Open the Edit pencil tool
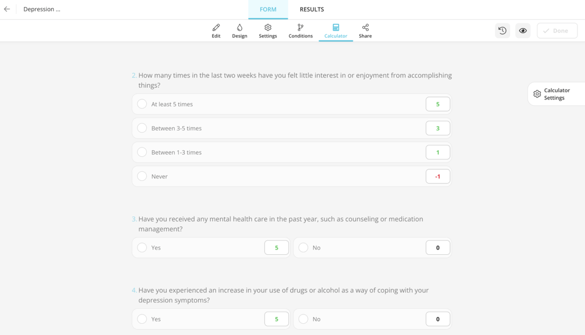Viewport: 585px width, 335px height. click(216, 30)
